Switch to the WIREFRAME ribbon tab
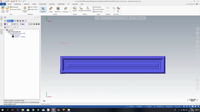 17,4
